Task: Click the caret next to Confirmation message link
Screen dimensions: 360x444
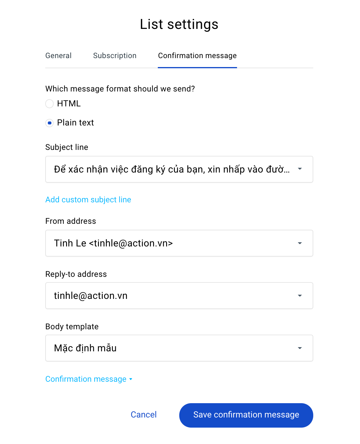Action: click(x=131, y=379)
